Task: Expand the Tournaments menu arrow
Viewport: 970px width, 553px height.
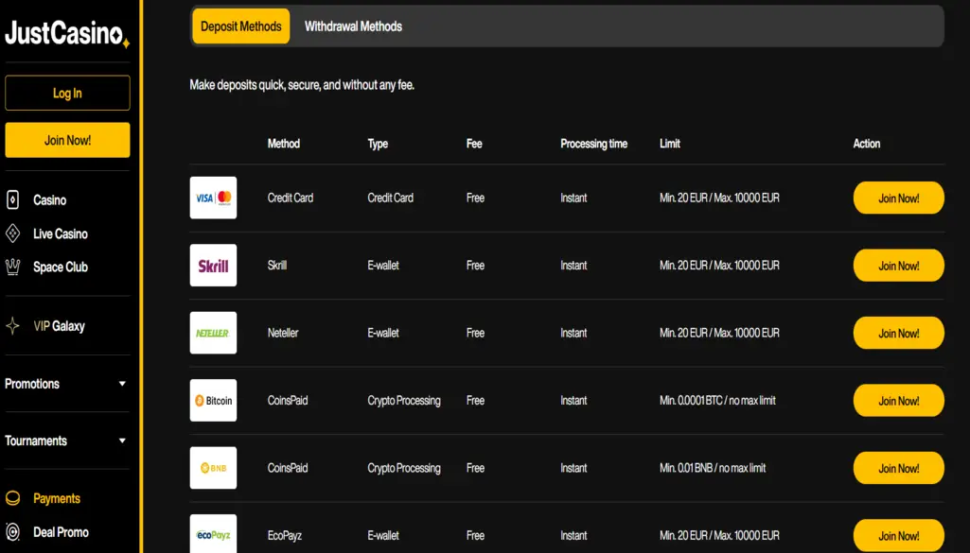Action: coord(122,441)
